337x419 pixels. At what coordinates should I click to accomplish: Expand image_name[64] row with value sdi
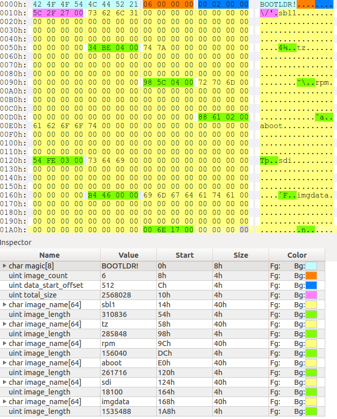pos(5,382)
